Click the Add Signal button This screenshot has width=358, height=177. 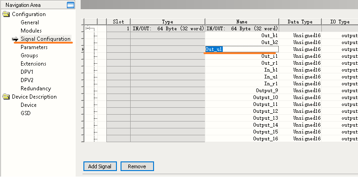pos(100,166)
